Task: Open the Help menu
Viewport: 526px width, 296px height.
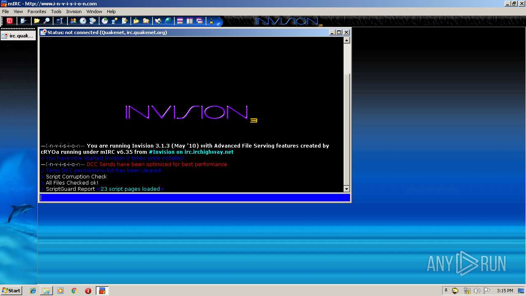Action: [111, 12]
